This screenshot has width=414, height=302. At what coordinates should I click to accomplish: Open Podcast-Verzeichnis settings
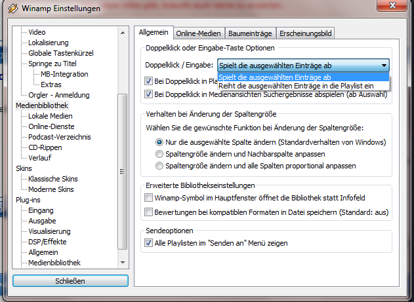(60, 137)
